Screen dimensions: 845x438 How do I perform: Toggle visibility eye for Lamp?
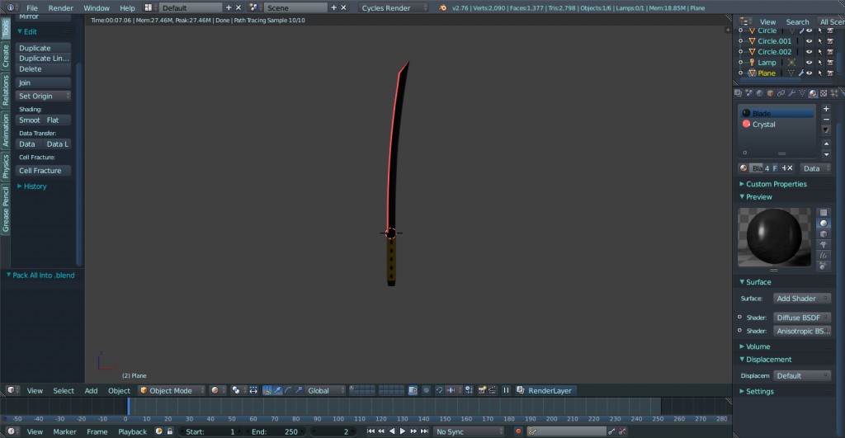pos(809,63)
